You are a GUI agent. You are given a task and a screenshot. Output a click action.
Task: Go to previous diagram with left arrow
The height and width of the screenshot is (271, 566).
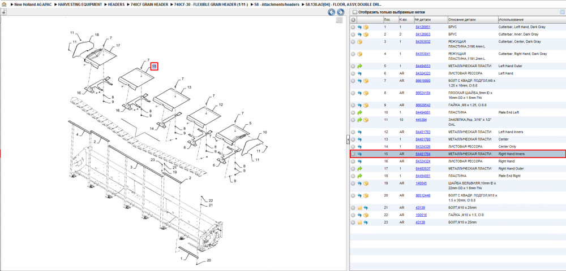click(x=331, y=12)
